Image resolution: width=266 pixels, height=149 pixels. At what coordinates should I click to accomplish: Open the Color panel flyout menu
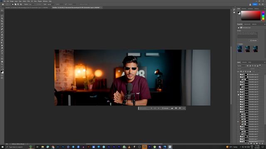[265, 9]
